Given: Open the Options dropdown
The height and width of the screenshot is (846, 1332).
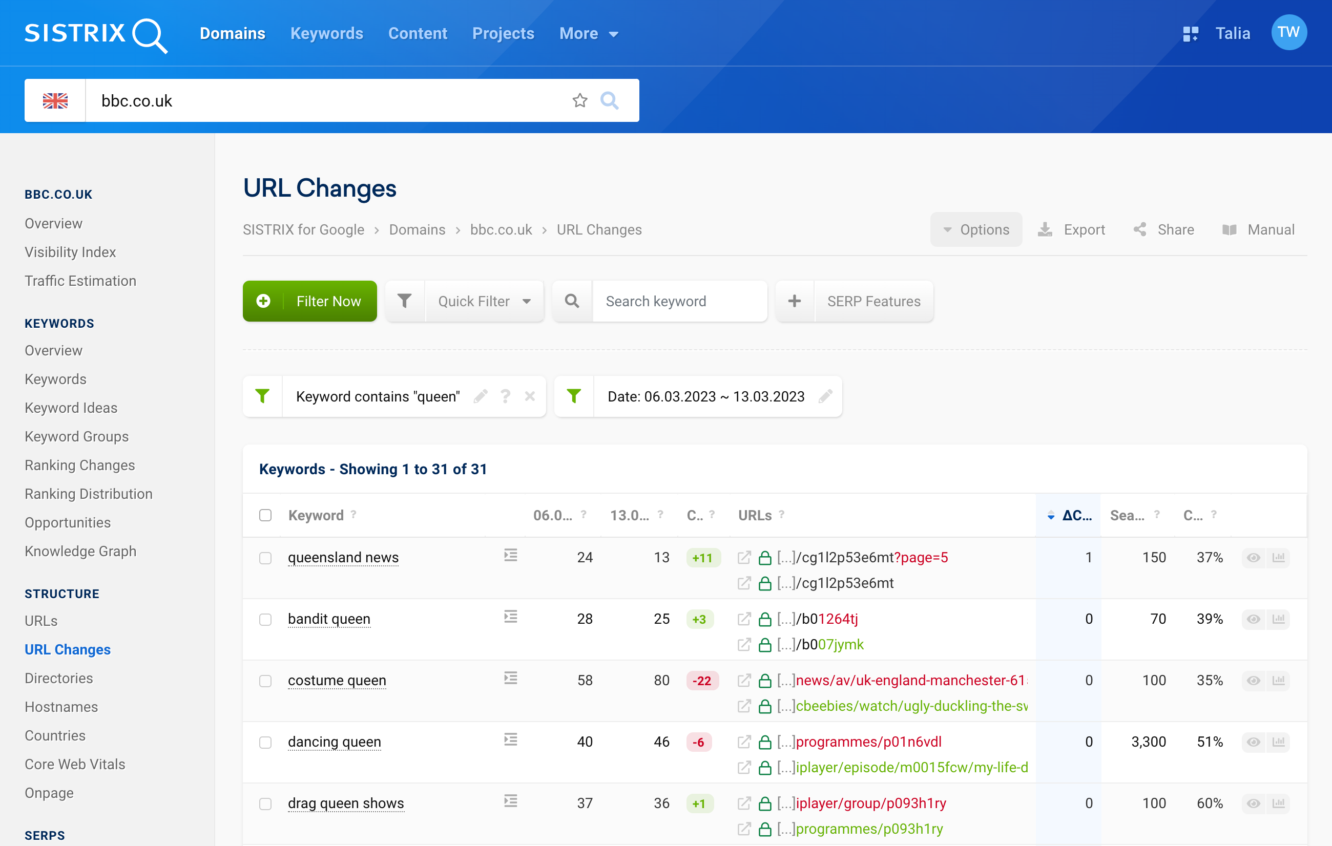Looking at the screenshot, I should (976, 229).
